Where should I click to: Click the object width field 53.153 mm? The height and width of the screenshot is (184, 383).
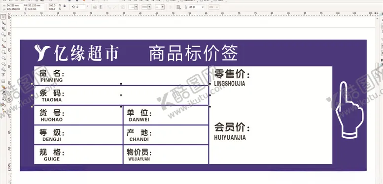coord(35,5)
